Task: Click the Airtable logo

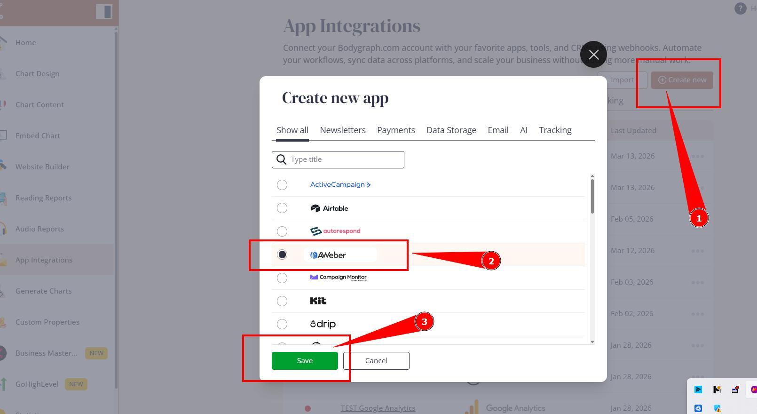Action: pyautogui.click(x=329, y=208)
